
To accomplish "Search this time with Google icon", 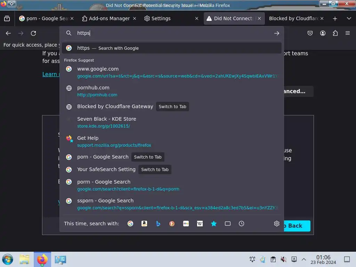I will pyautogui.click(x=130, y=224).
